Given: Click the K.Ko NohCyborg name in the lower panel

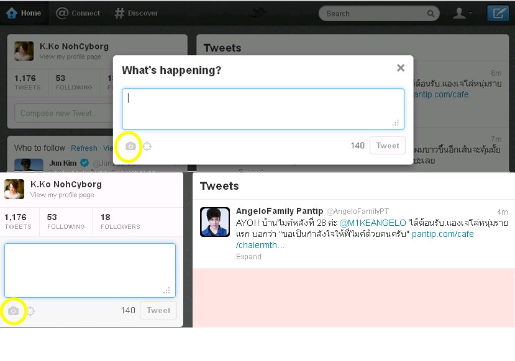Looking at the screenshot, I should coord(66,185).
